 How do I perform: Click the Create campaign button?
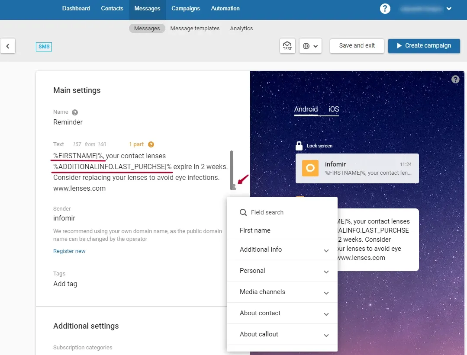click(424, 46)
